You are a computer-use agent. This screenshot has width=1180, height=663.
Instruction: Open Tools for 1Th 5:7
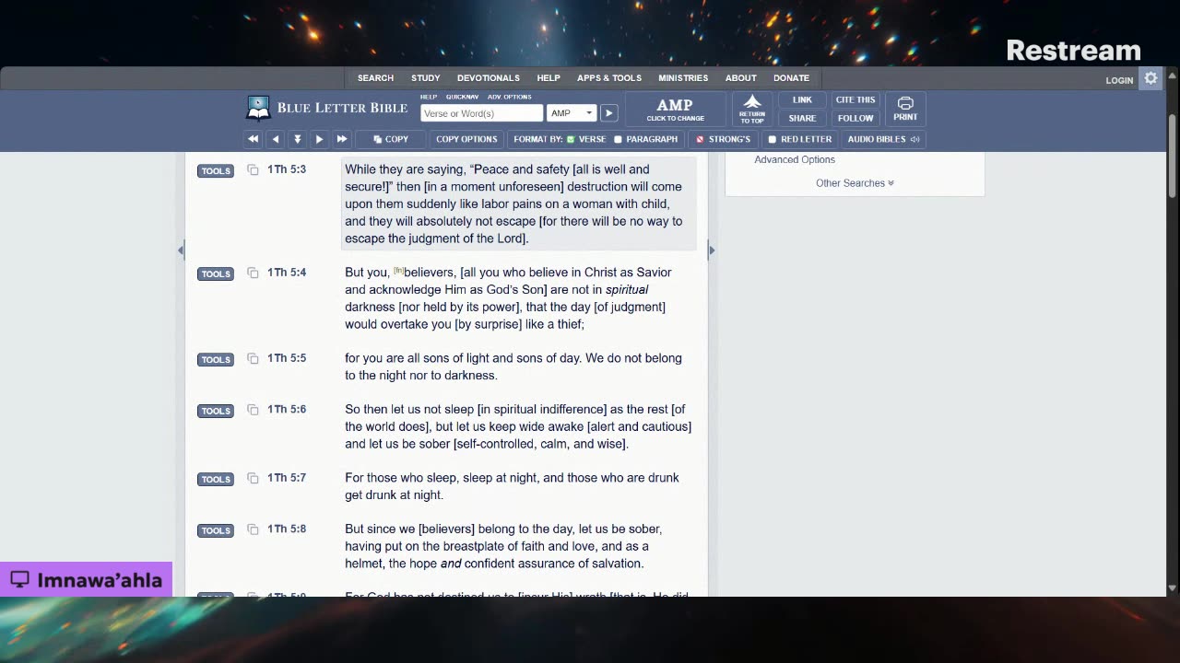[216, 479]
